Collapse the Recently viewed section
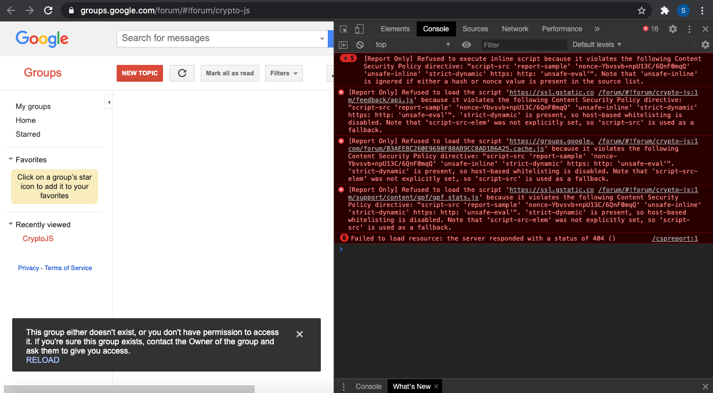 tap(10, 224)
